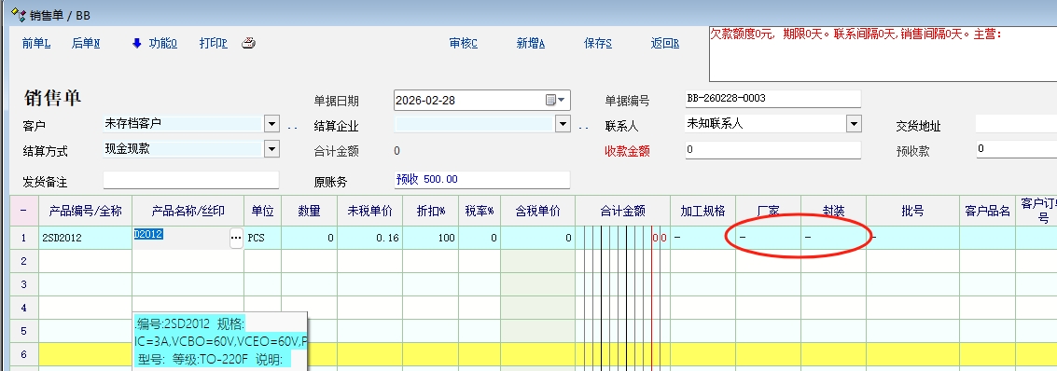Screen dimensions: 1057x371
Task: Click the 税率% column header
Action: (480, 211)
